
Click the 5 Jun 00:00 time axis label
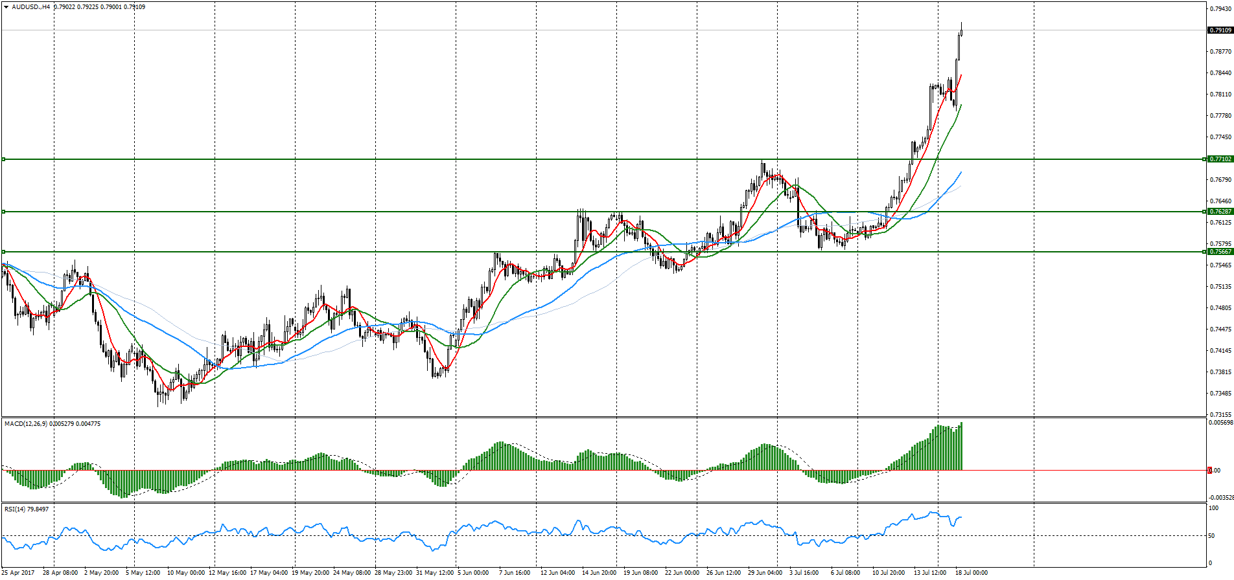472,573
